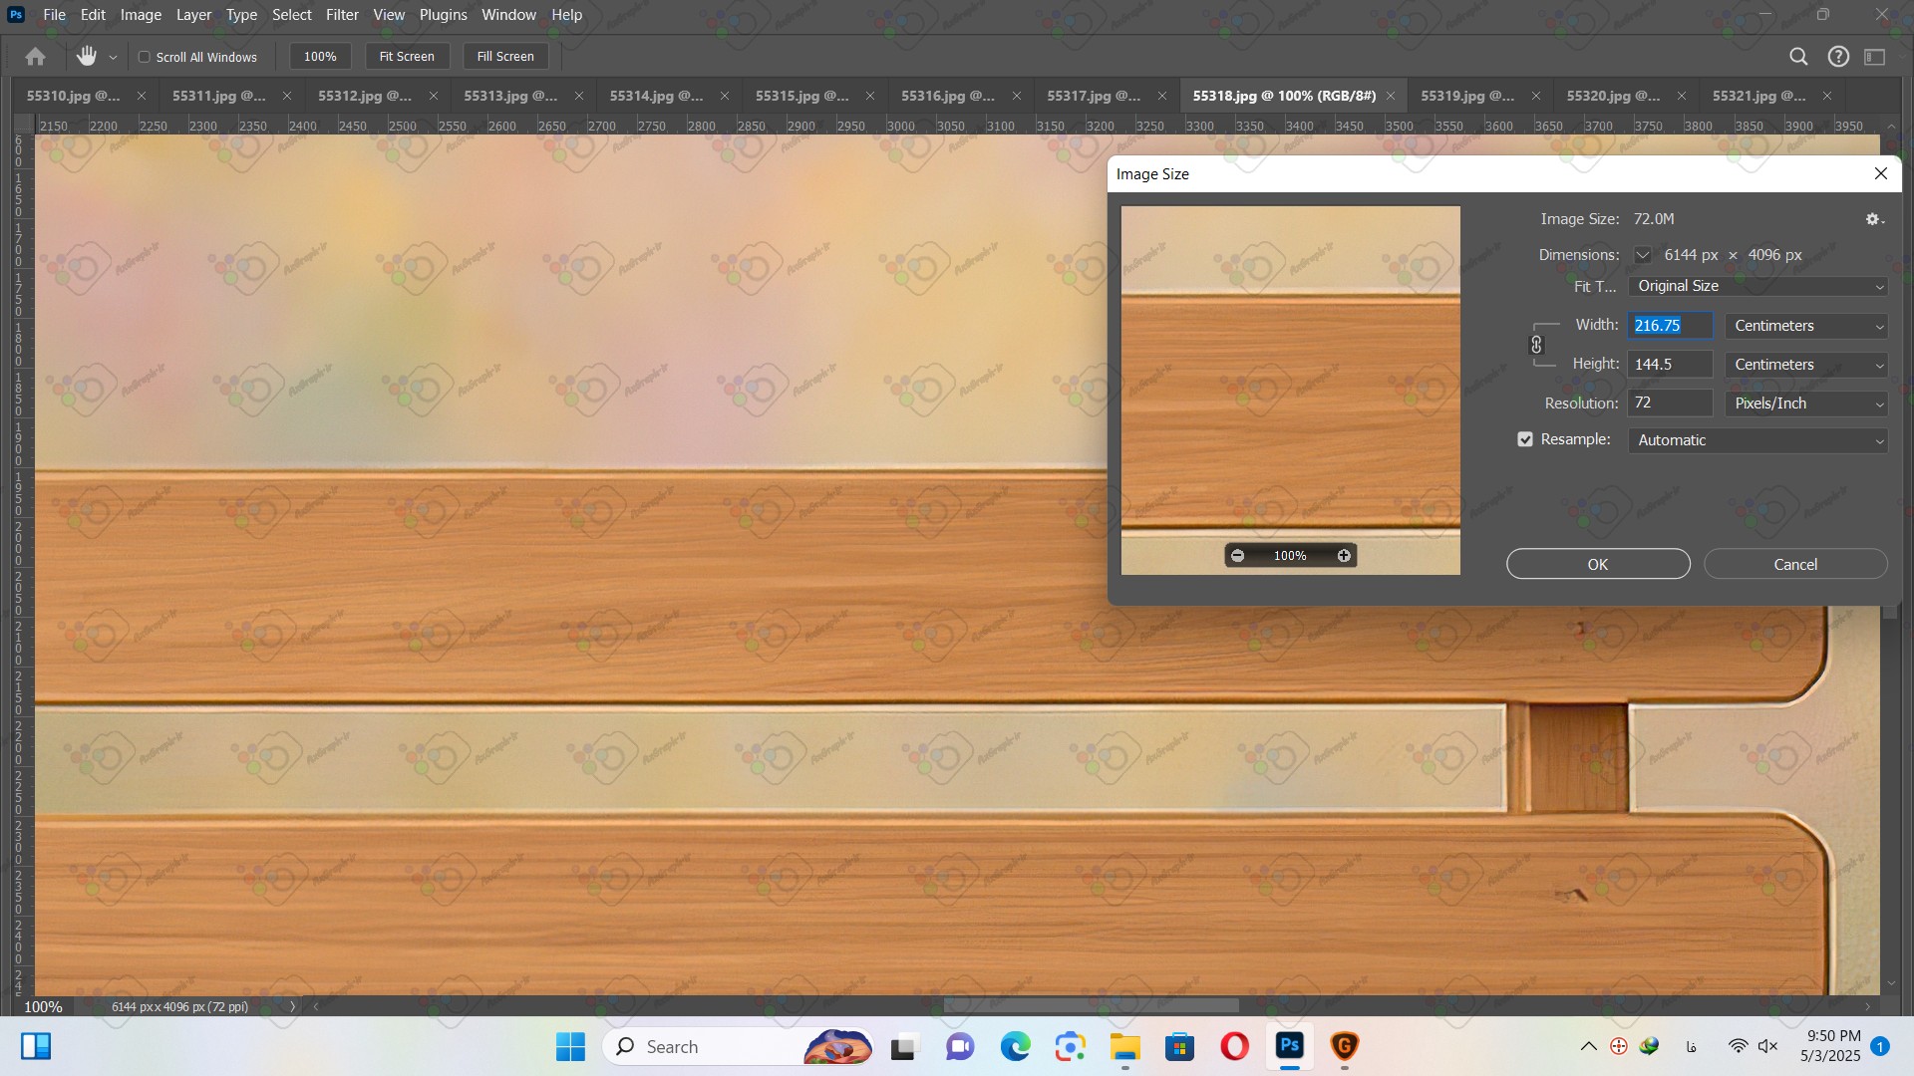
Task: Click the Width value field 216.75
Action: (1671, 326)
